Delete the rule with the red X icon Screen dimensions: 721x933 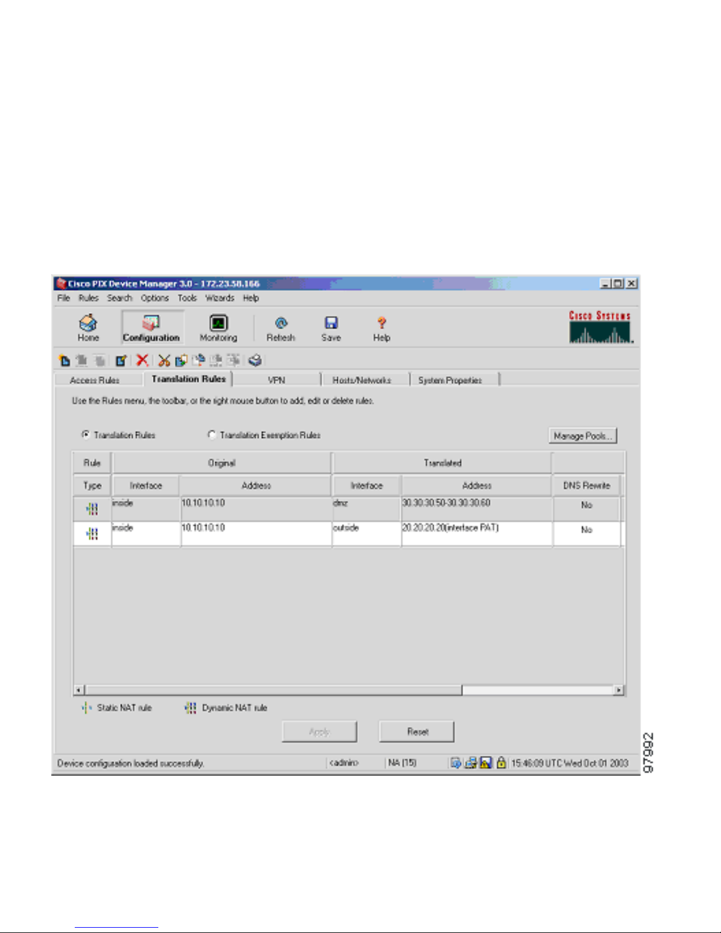(x=142, y=360)
